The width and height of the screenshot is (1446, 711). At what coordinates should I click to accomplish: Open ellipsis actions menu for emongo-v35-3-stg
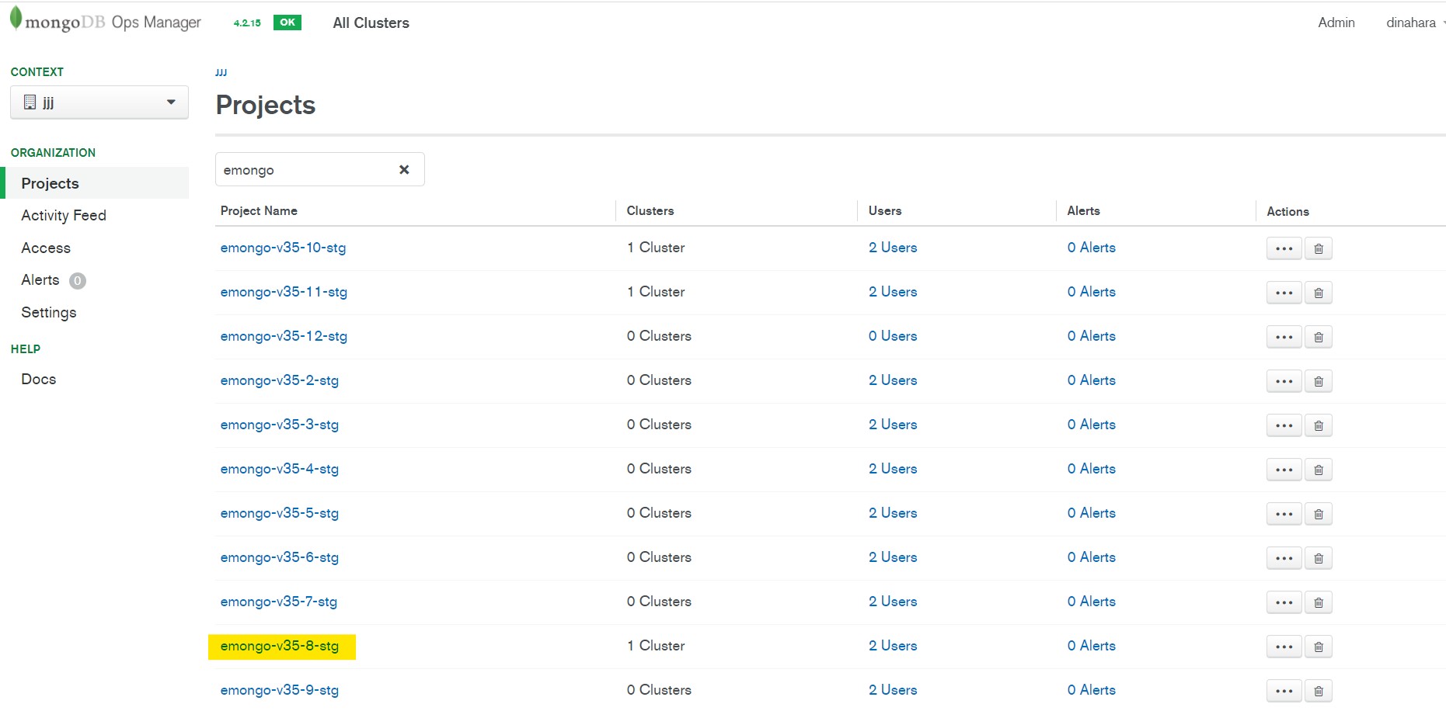[1284, 426]
